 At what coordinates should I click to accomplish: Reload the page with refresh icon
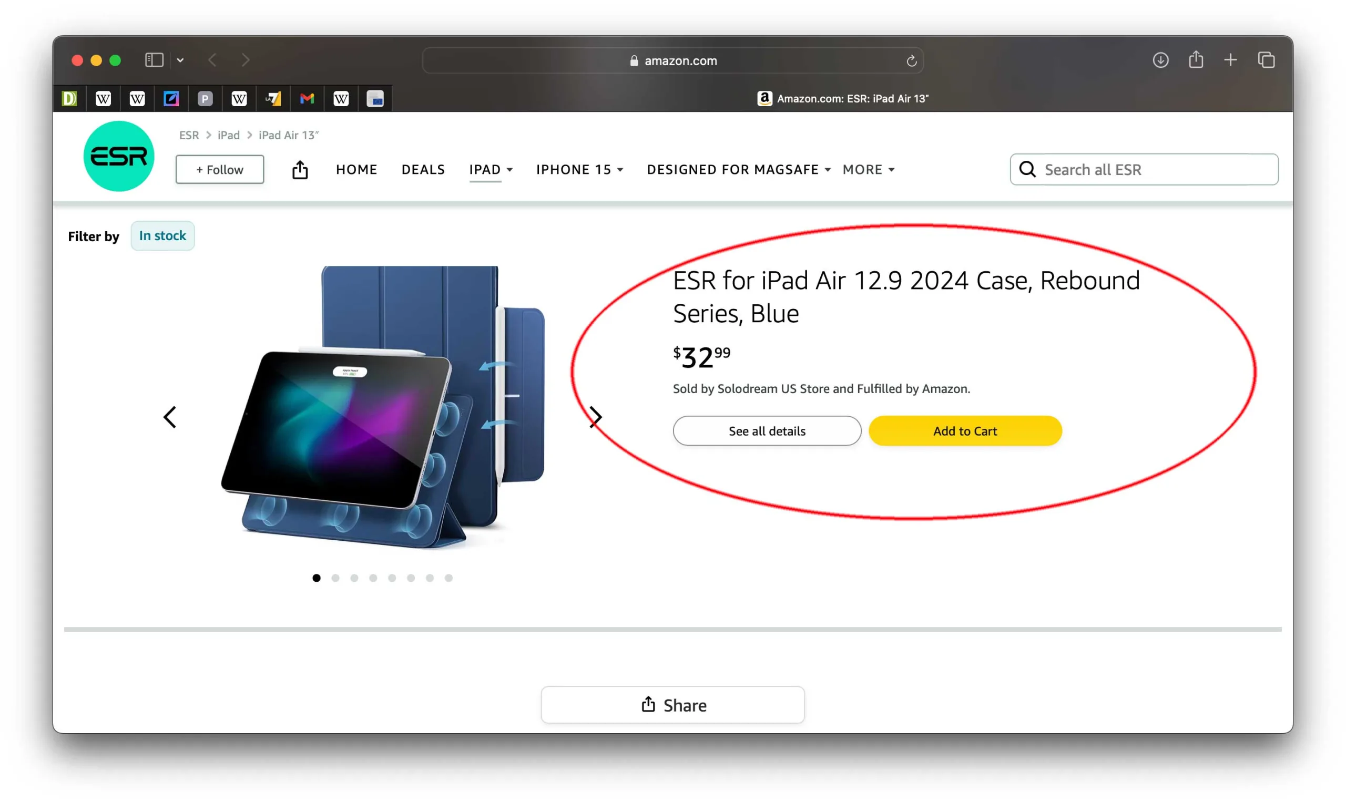911,60
